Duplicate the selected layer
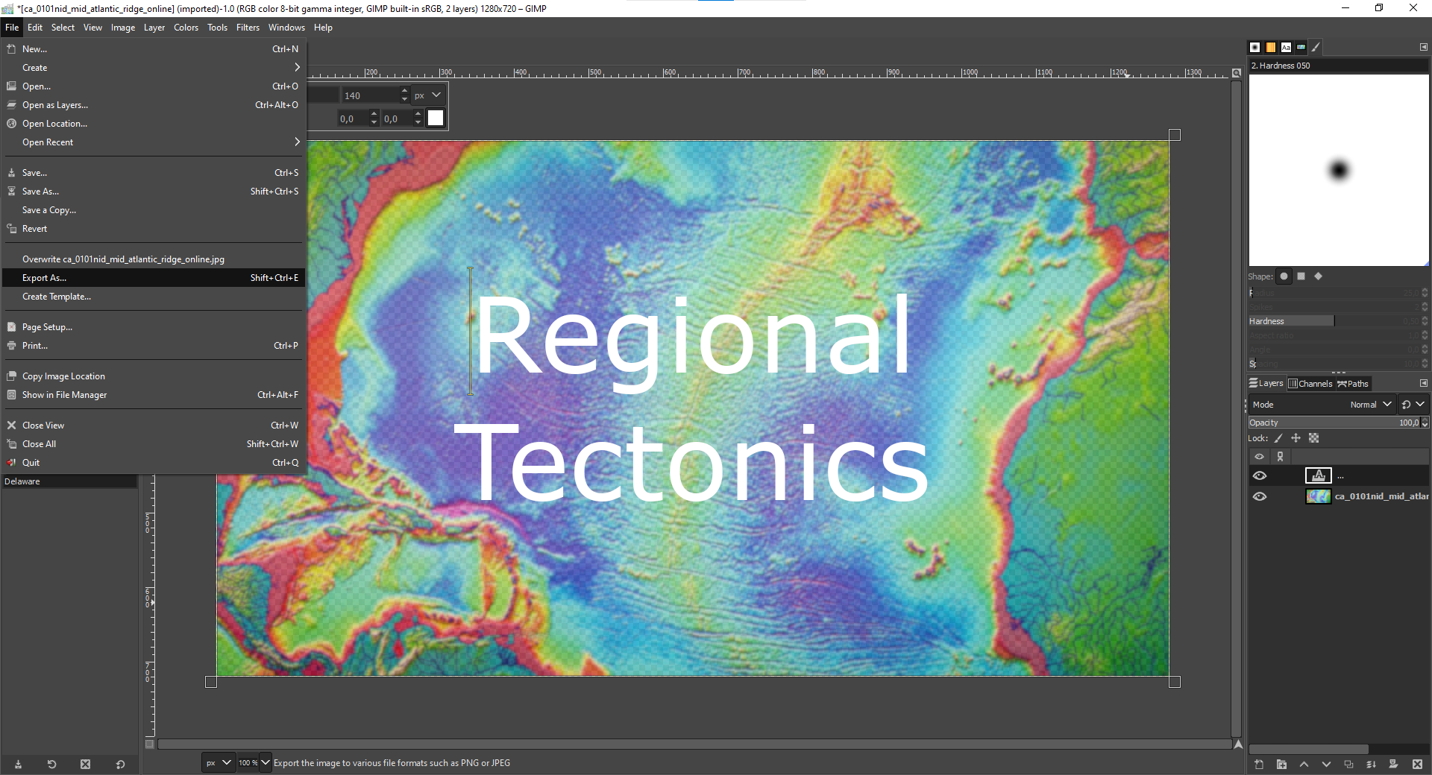The width and height of the screenshot is (1432, 775). [x=1348, y=765]
